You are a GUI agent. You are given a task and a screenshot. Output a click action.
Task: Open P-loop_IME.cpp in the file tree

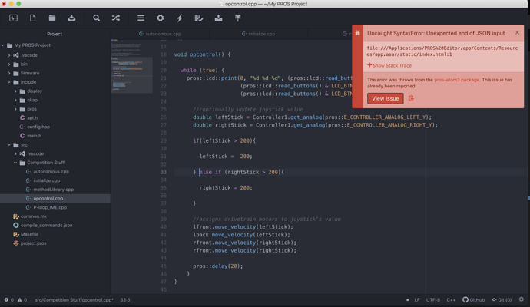[x=50, y=207]
